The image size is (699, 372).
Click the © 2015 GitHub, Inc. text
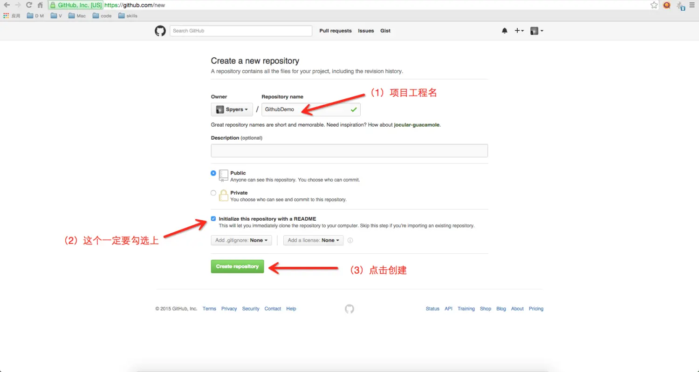(176, 309)
